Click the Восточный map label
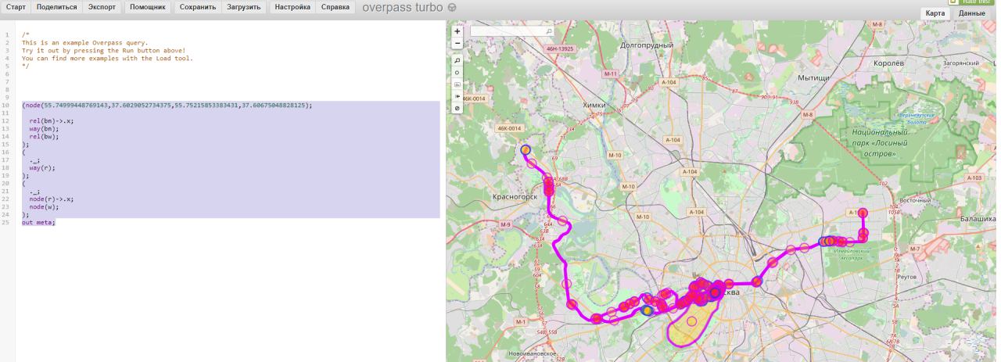Viewport: 1001px width, 362px height. coord(914,200)
